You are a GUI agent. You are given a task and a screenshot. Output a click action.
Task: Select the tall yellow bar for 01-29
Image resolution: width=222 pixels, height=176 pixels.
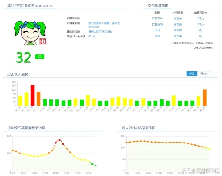pyautogui.click(x=88, y=100)
